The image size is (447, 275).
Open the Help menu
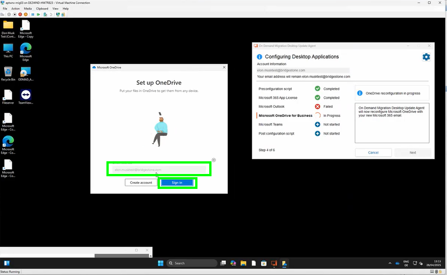(x=66, y=9)
